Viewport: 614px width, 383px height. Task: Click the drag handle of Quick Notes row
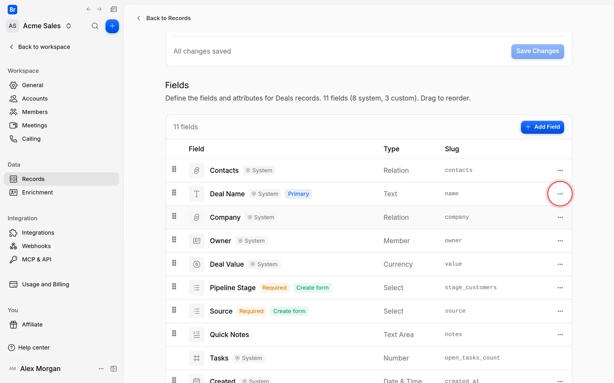coord(174,333)
